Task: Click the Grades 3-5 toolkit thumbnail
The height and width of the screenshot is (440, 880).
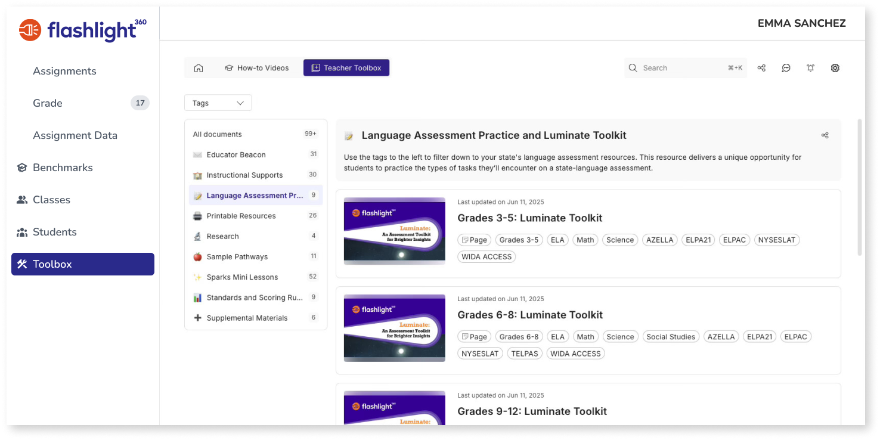Action: pos(395,231)
